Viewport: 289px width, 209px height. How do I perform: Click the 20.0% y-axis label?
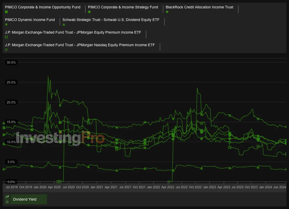(x=11, y=102)
